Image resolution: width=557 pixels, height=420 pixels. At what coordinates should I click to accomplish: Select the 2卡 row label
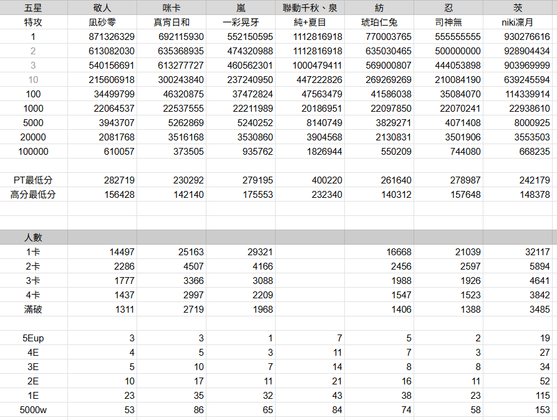coord(33,266)
